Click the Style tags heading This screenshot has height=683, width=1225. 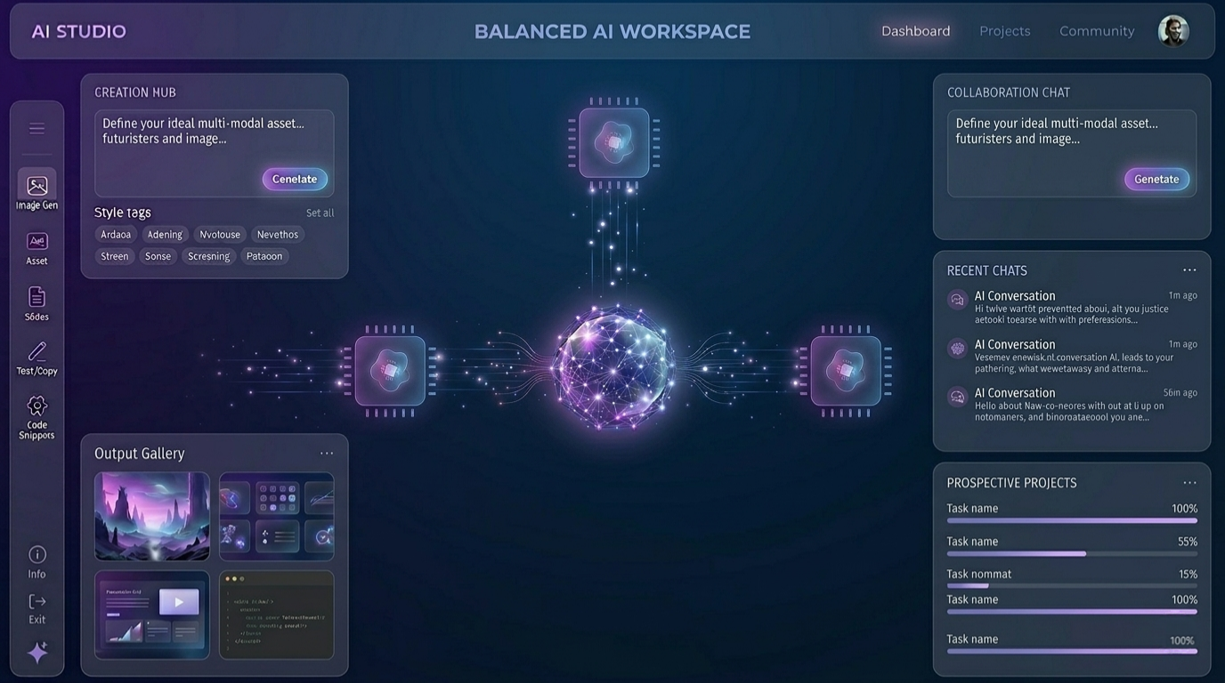(122, 213)
